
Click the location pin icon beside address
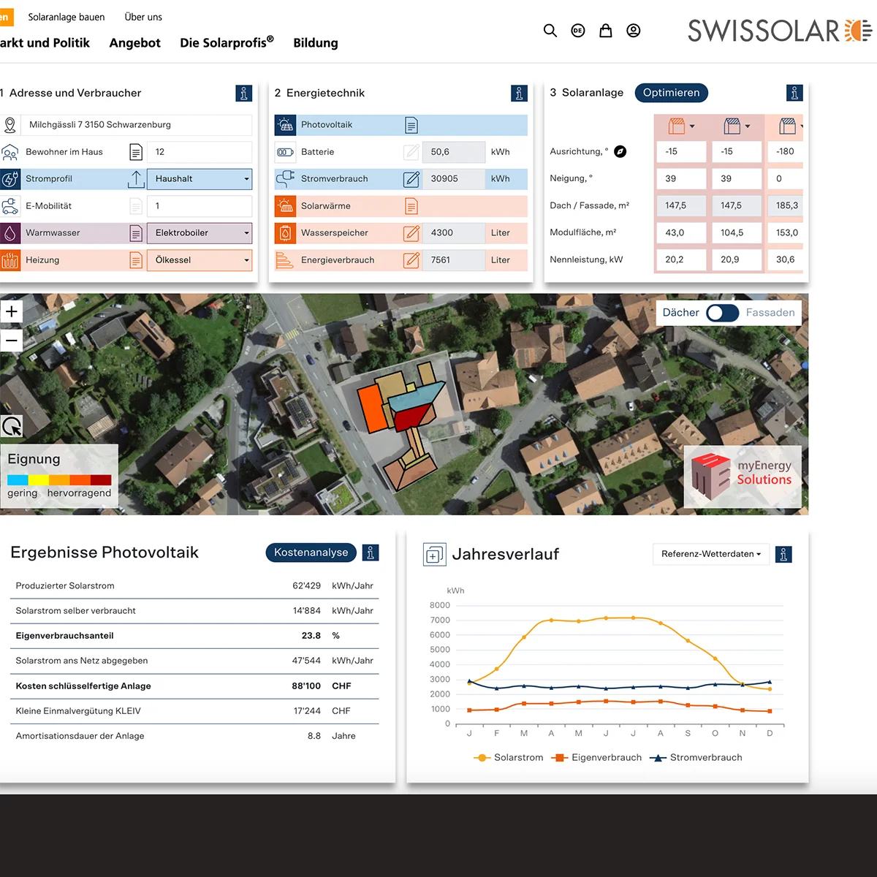10,125
